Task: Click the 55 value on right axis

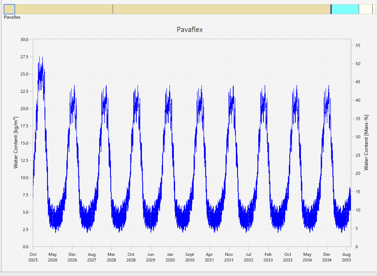Action: pyautogui.click(x=358, y=45)
